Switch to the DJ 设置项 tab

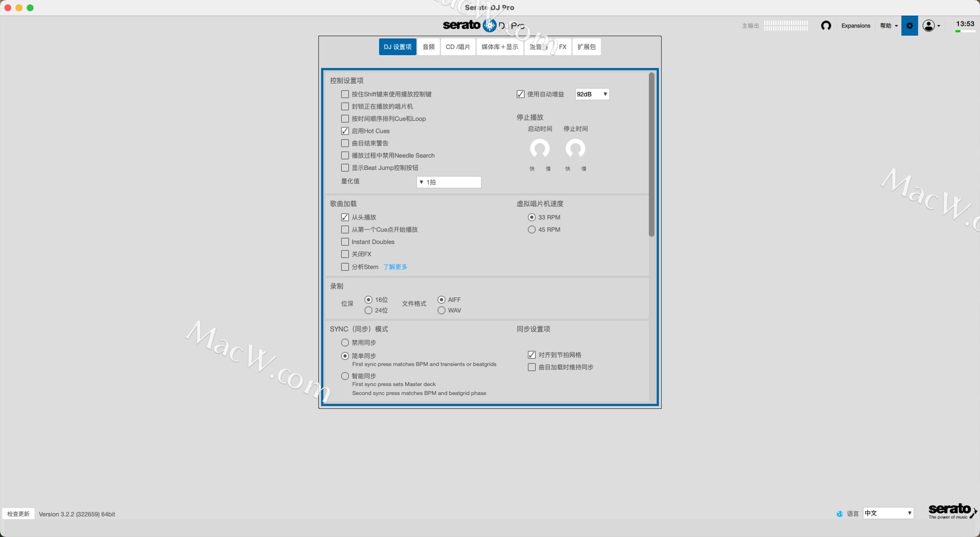[x=398, y=47]
